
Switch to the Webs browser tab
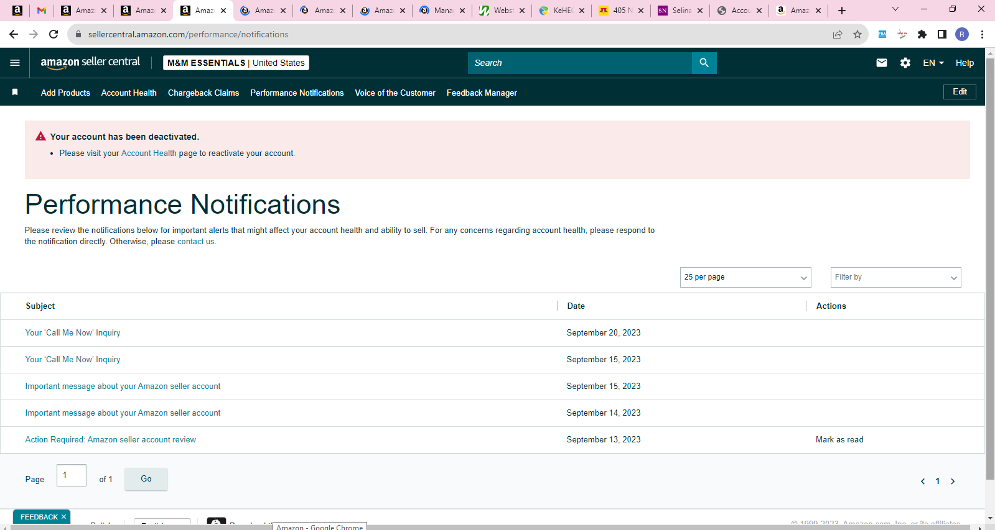point(503,11)
